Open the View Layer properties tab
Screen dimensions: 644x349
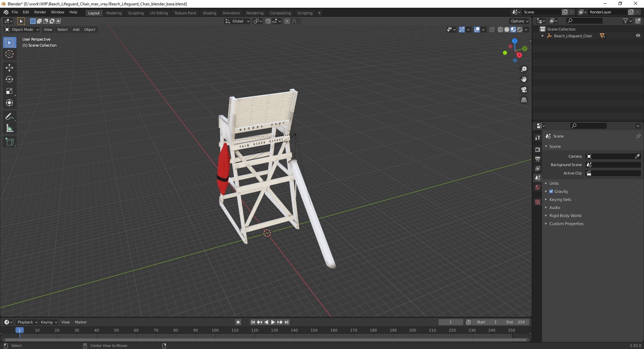[538, 168]
